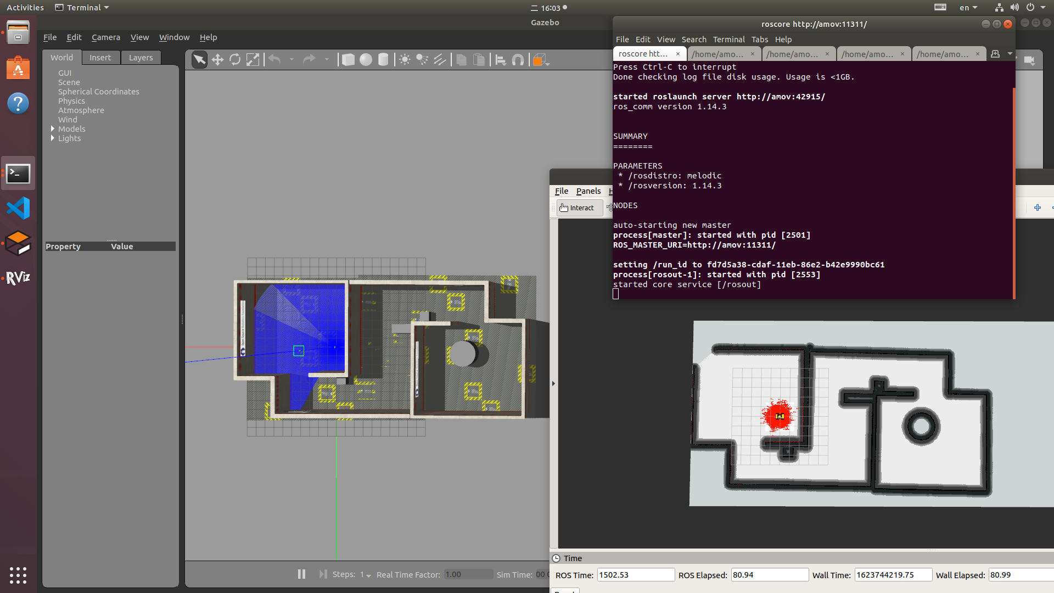
Task: Add a directional light in Gazebo
Action: [x=440, y=60]
